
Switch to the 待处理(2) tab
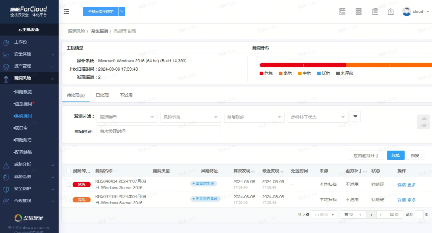(x=76, y=95)
